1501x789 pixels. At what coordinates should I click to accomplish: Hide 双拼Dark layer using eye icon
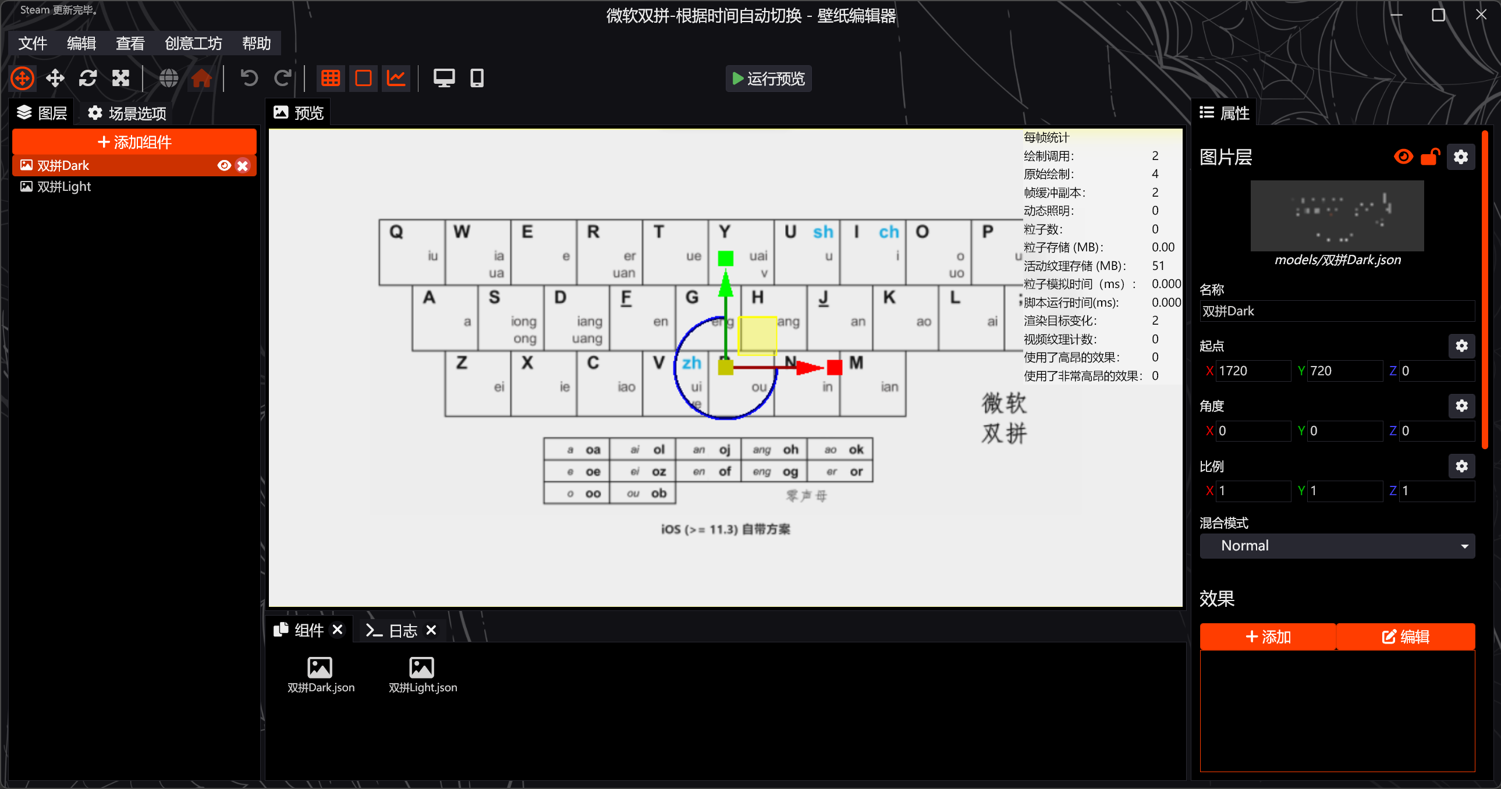pyautogui.click(x=223, y=165)
